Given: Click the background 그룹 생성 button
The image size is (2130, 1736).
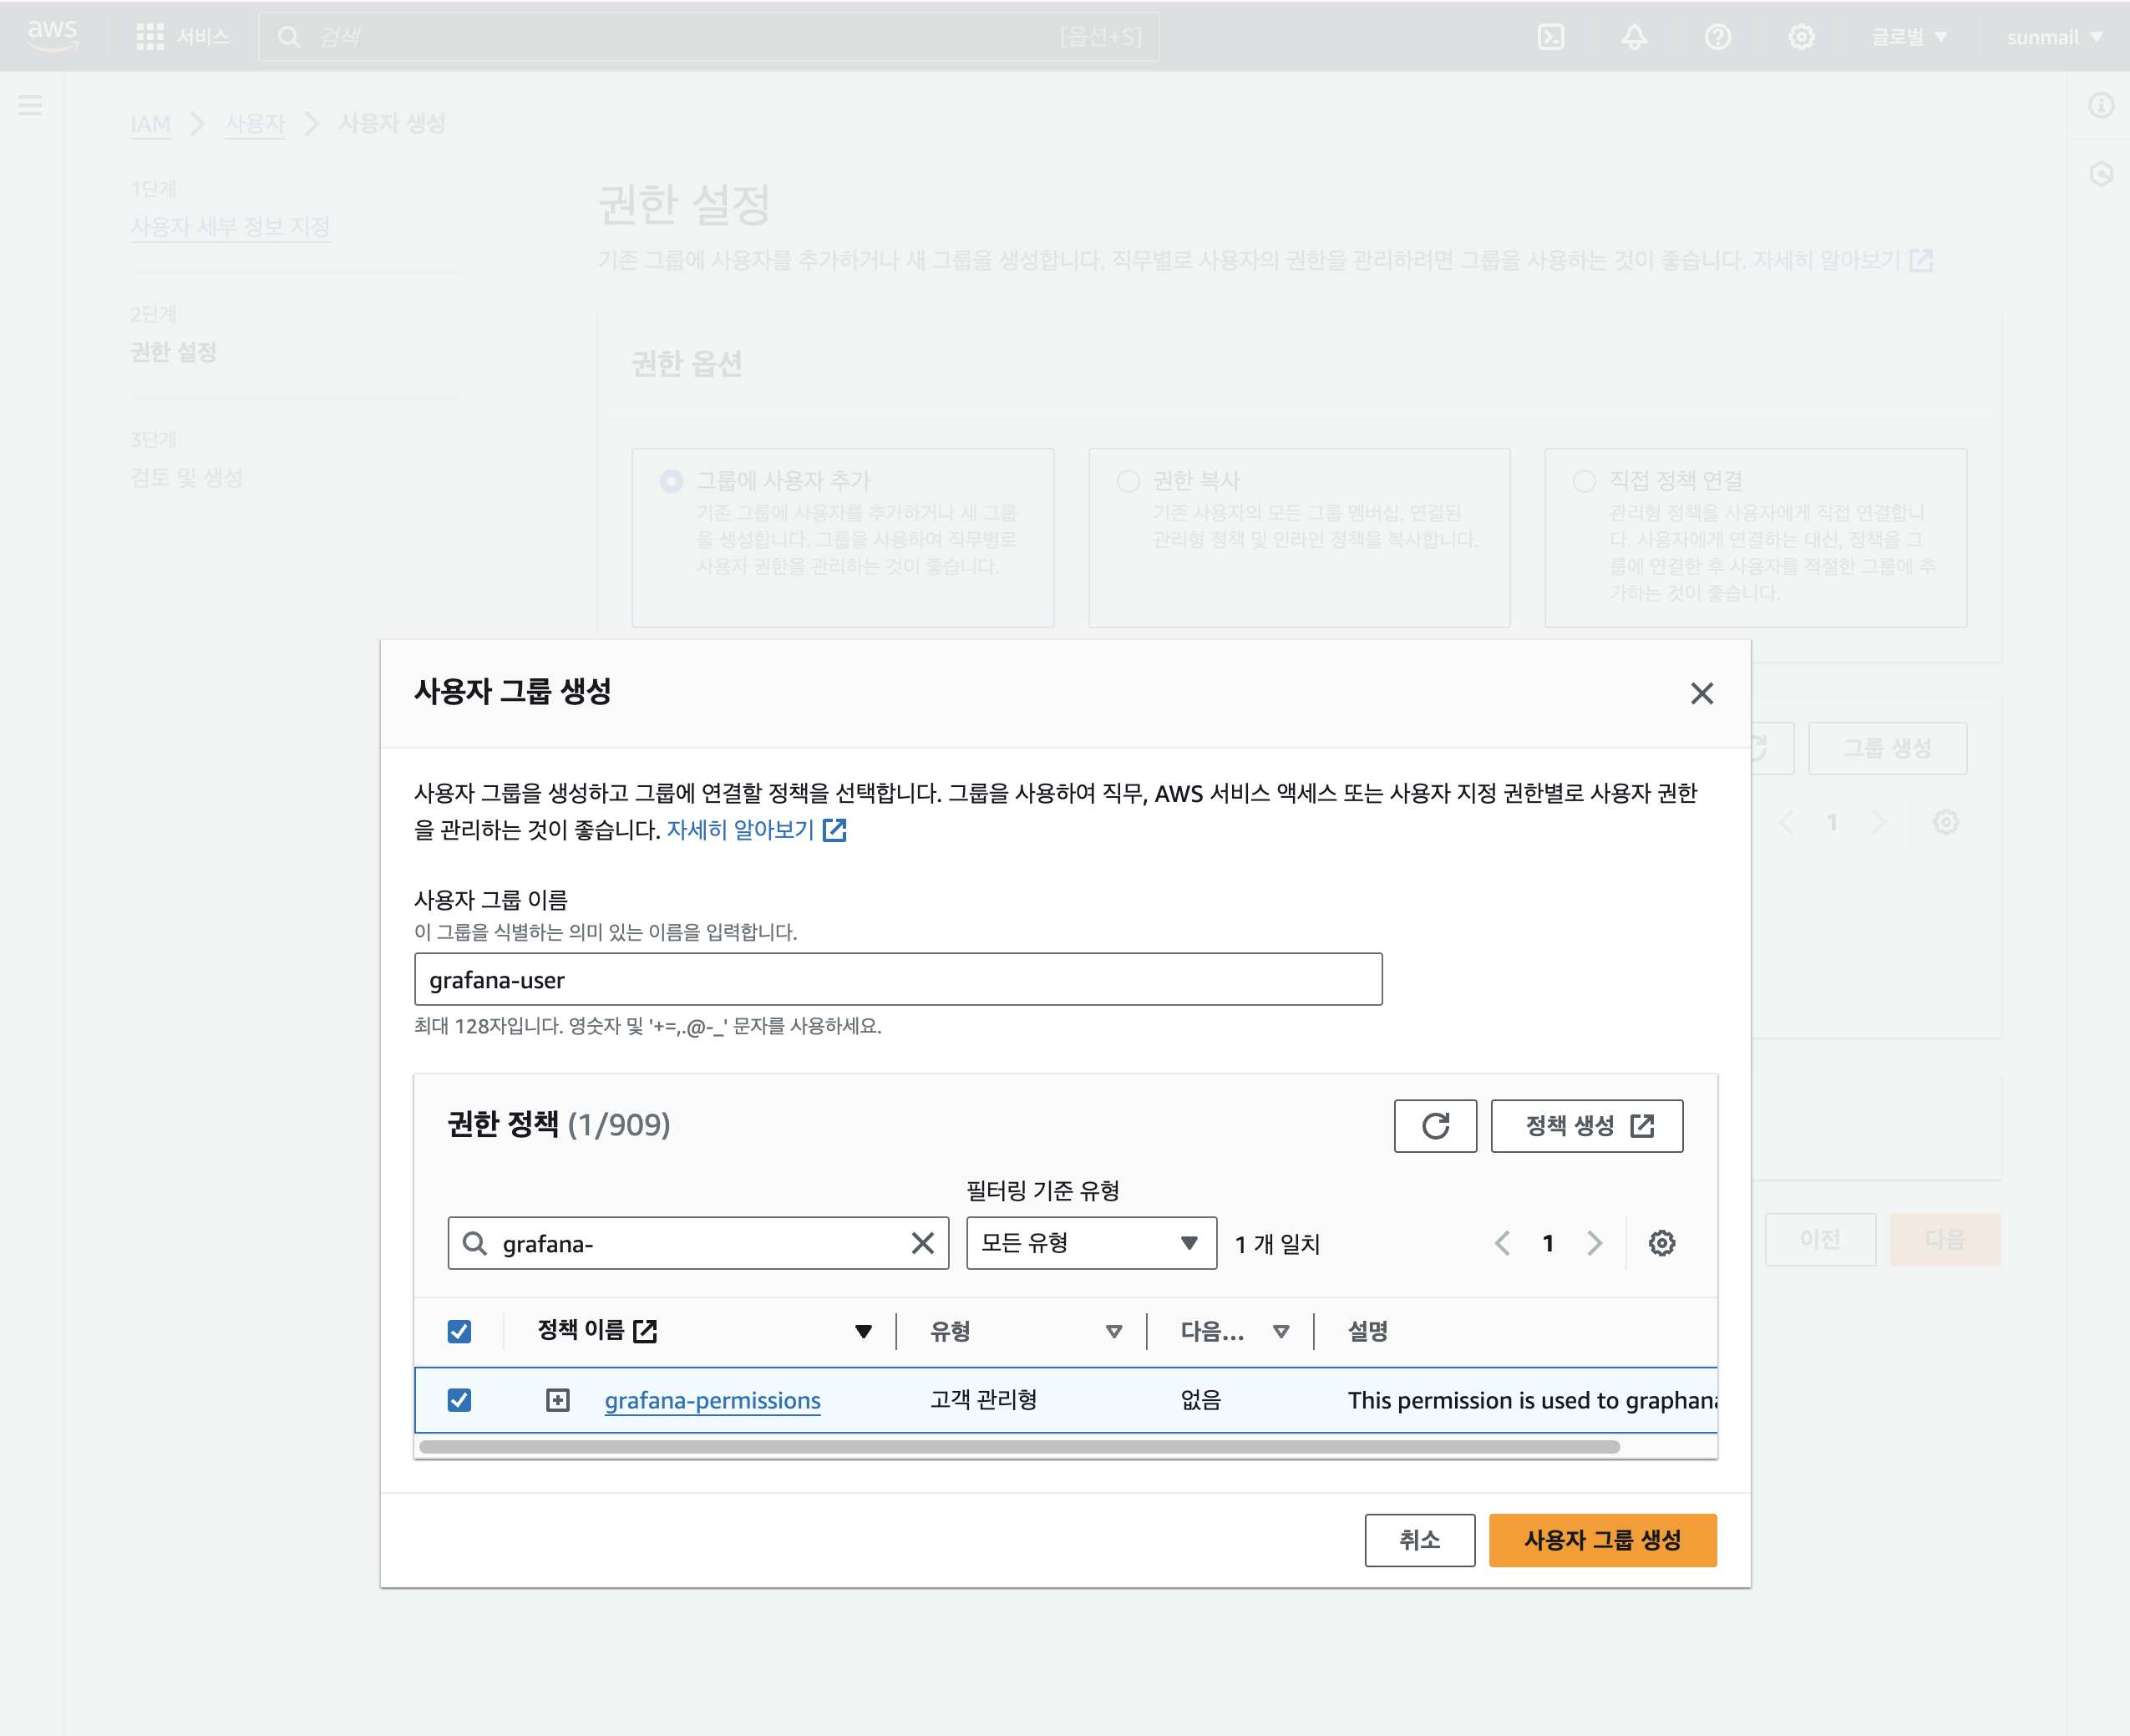Looking at the screenshot, I should tap(1887, 748).
